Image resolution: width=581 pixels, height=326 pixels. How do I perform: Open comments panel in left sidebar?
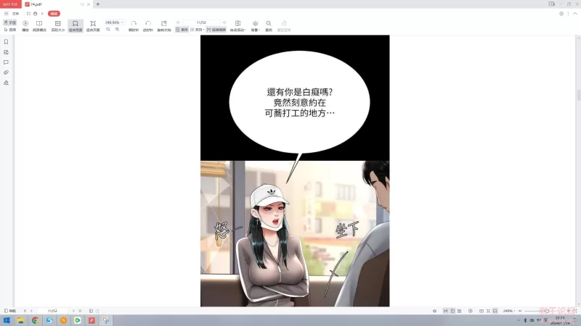6,62
